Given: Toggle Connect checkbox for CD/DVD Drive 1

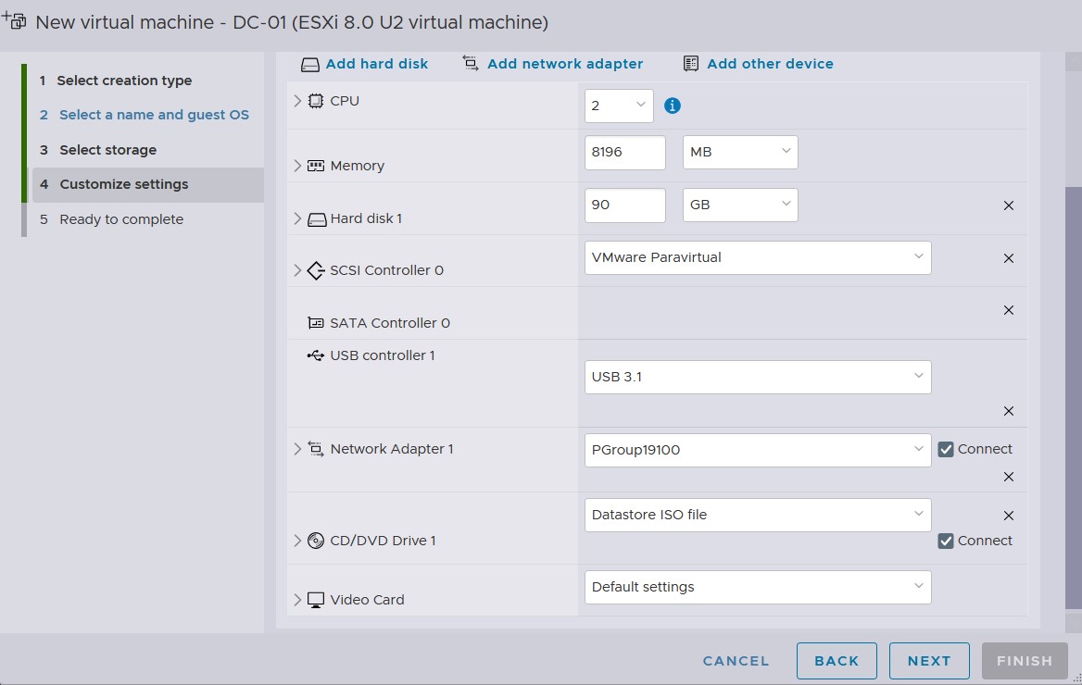Looking at the screenshot, I should 946,541.
